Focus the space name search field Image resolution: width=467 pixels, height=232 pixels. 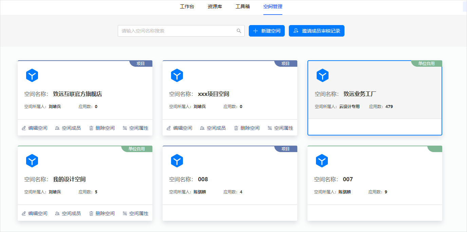tap(181, 31)
